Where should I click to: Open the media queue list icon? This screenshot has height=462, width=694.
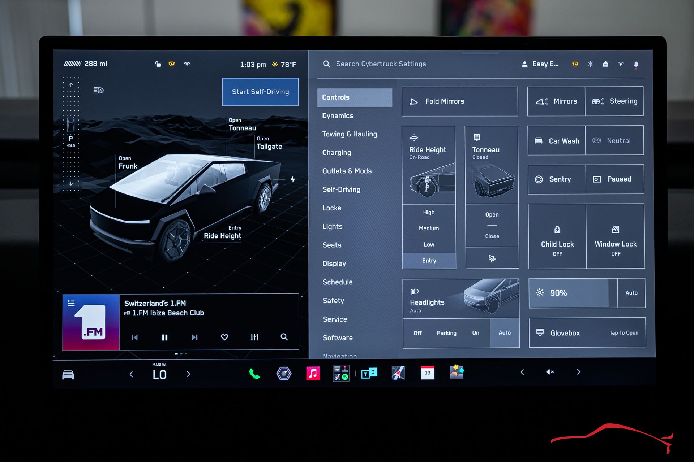[71, 303]
